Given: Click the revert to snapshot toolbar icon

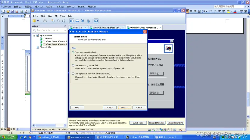Looking at the screenshot, I should (x=58, y=21).
